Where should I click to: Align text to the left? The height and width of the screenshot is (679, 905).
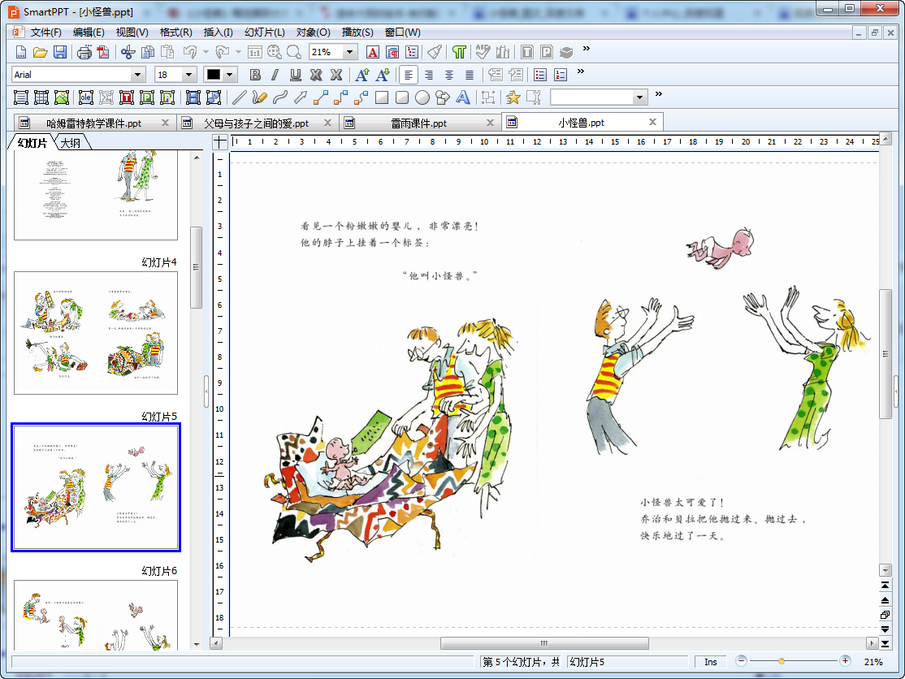click(x=409, y=75)
